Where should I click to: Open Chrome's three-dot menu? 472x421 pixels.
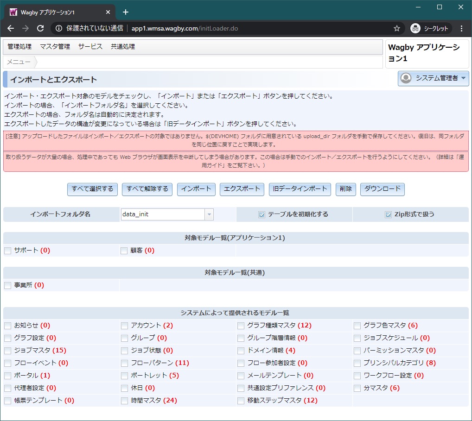point(461,28)
